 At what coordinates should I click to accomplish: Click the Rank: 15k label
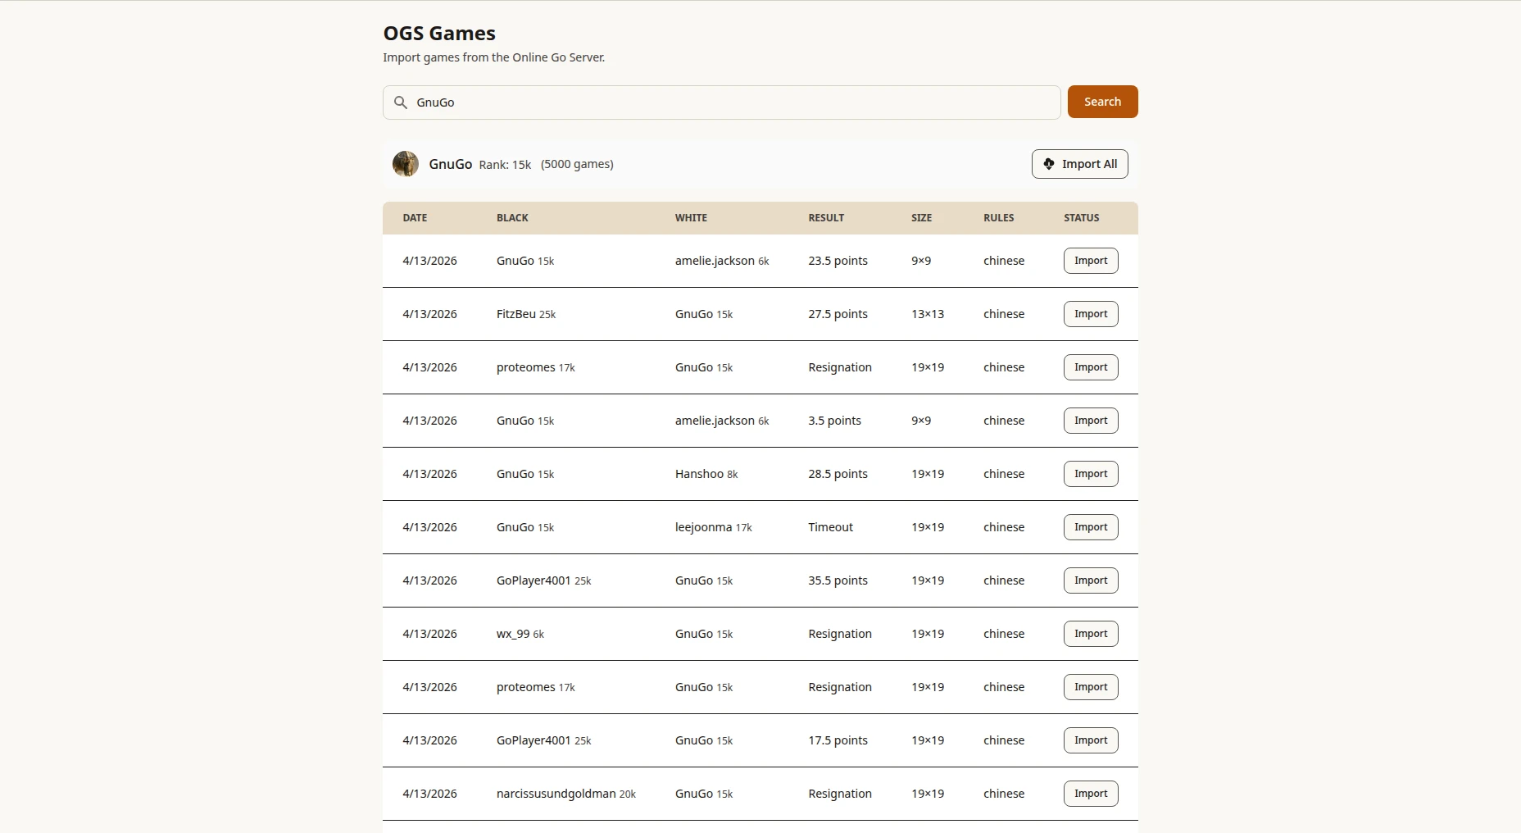[x=505, y=165]
